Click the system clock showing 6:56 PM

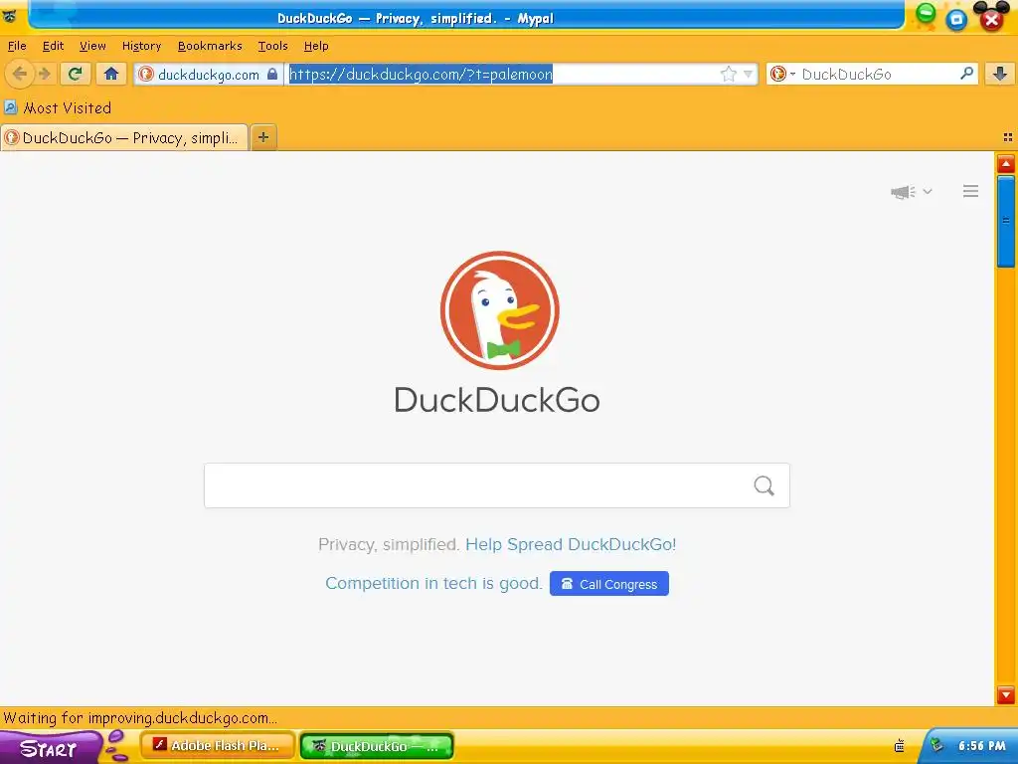click(981, 746)
